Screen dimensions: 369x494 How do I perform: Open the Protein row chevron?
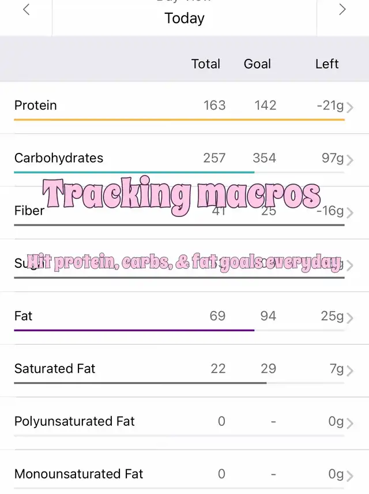(x=349, y=108)
